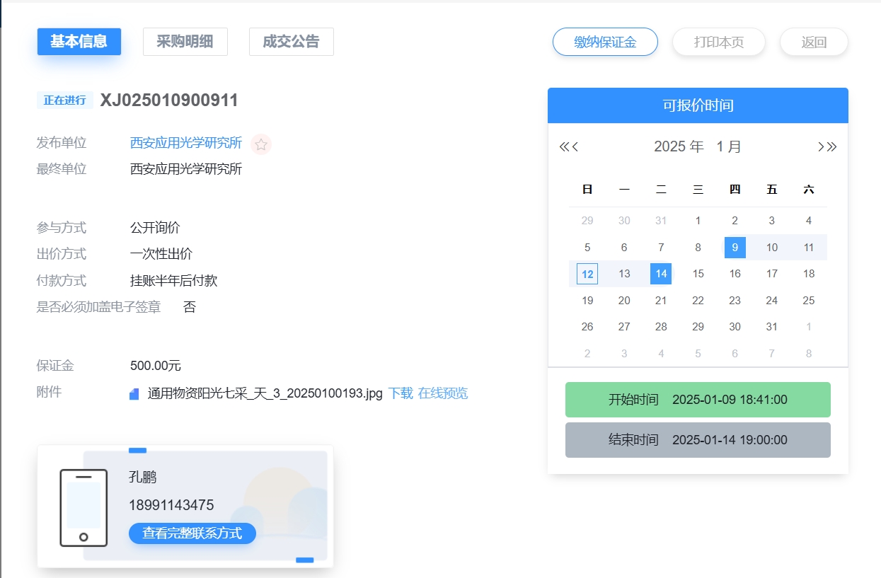The height and width of the screenshot is (578, 881).
Task: Click the green 开始时间 time bar
Action: click(x=698, y=399)
